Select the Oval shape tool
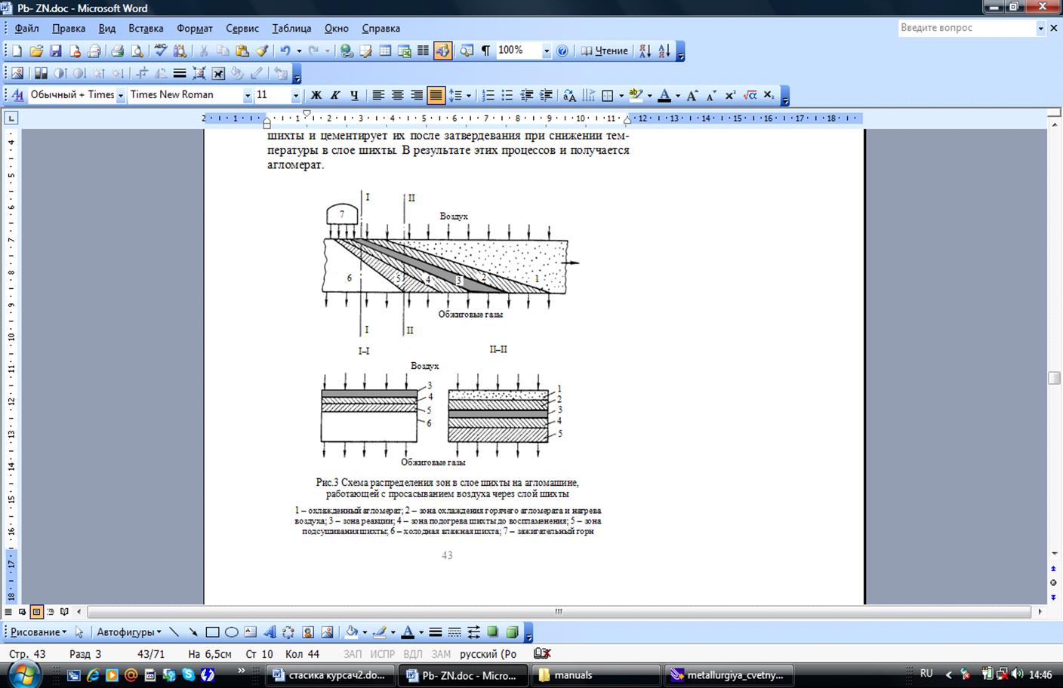The width and height of the screenshot is (1063, 688). [x=232, y=632]
